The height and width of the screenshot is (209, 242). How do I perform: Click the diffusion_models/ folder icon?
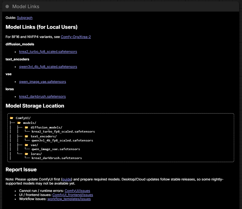(x=26, y=127)
